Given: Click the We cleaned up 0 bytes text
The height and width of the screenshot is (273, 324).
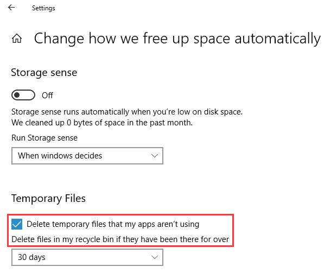Looking at the screenshot, I should (x=102, y=123).
